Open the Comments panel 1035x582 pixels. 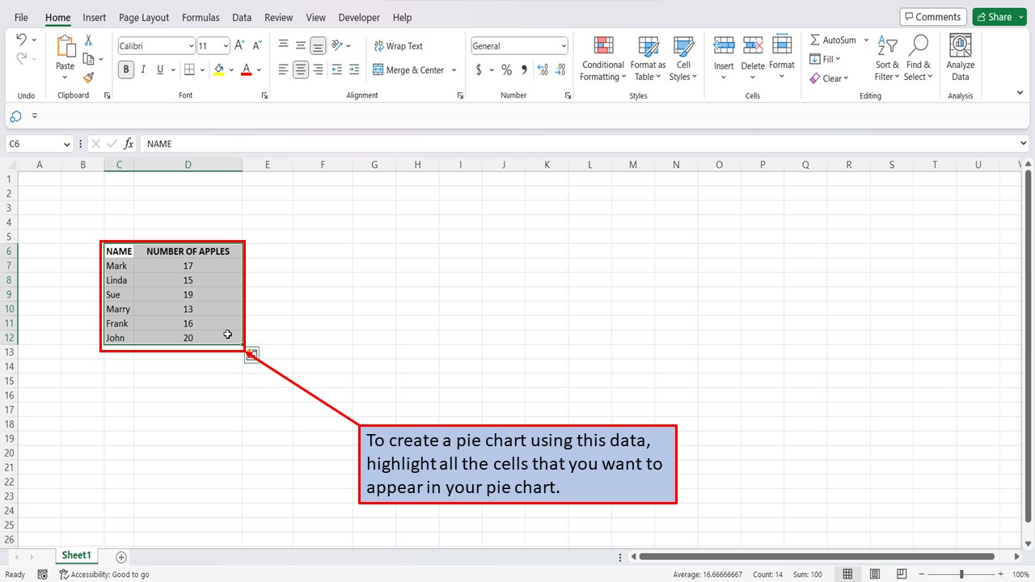[x=933, y=16]
